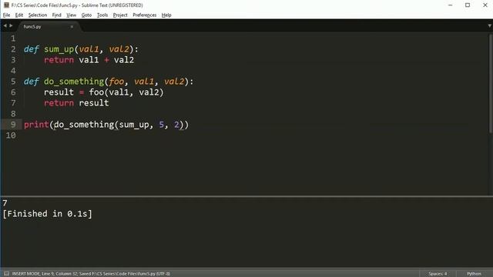Toggle side panel icon in status bar
This screenshot has height=277, width=493.
pos(6,274)
